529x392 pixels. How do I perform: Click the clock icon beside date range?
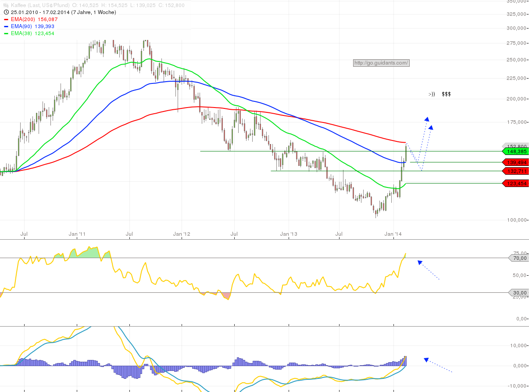click(6, 12)
